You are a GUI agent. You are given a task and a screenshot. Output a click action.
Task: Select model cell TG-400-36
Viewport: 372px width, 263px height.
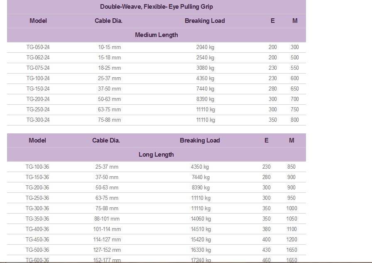click(x=37, y=229)
